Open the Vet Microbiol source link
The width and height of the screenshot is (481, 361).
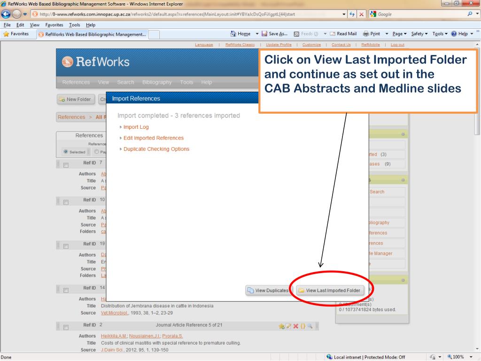(114, 313)
